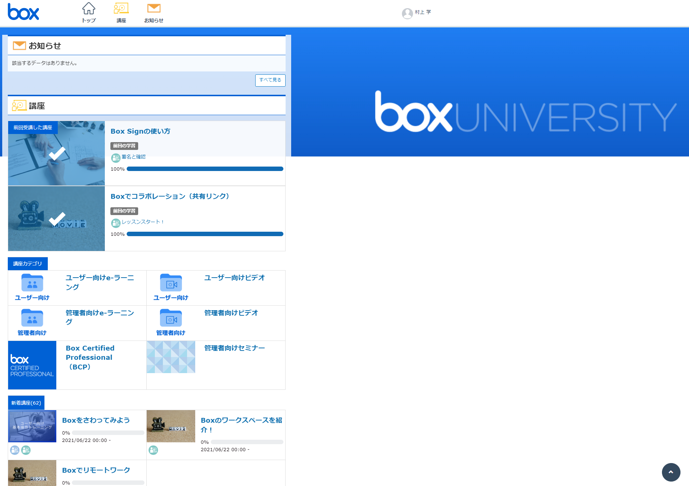689x486 pixels.
Task: Click lesson icon beside レッスンスタート！
Action: click(116, 223)
